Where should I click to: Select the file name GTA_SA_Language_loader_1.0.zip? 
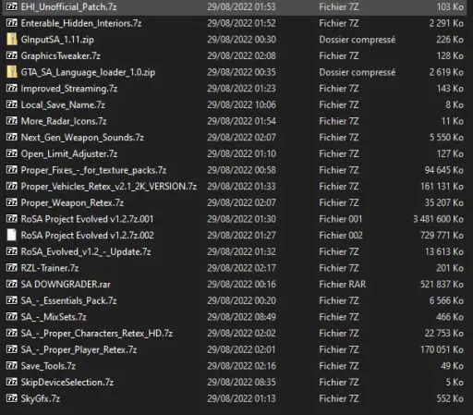tap(88, 72)
